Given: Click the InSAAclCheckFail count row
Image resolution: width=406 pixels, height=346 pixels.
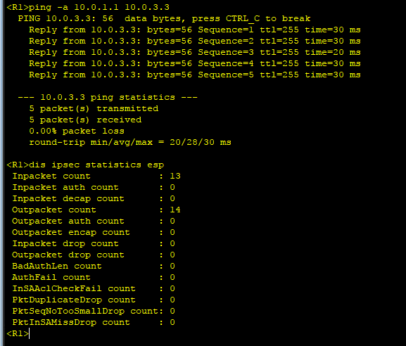Looking at the screenshot, I should coord(94,288).
